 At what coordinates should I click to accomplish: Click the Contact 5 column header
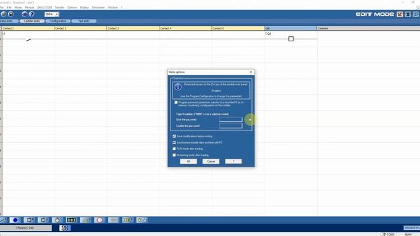tap(238, 28)
